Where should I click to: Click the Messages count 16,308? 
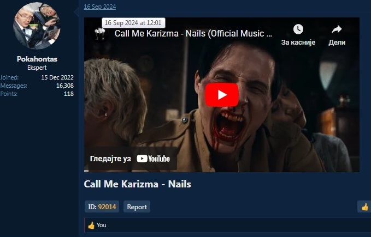pyautogui.click(x=65, y=86)
